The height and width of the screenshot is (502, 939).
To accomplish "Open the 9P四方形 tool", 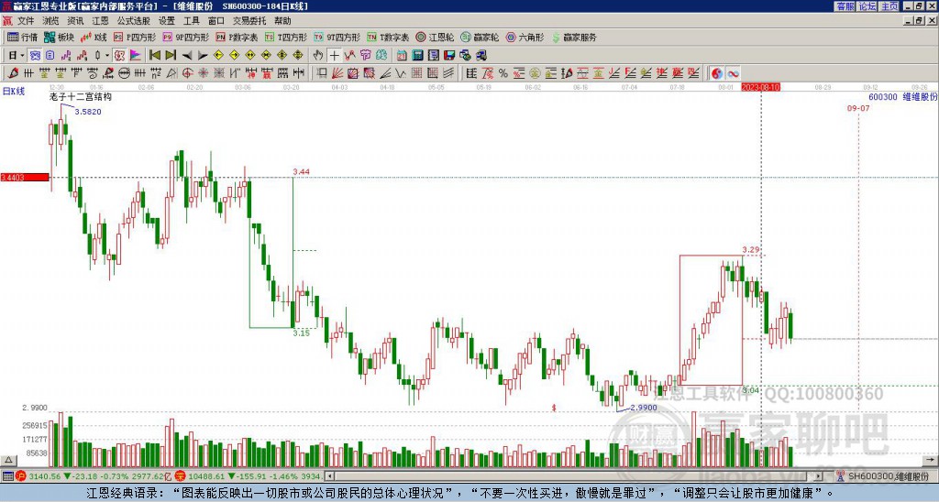I will pyautogui.click(x=185, y=37).
